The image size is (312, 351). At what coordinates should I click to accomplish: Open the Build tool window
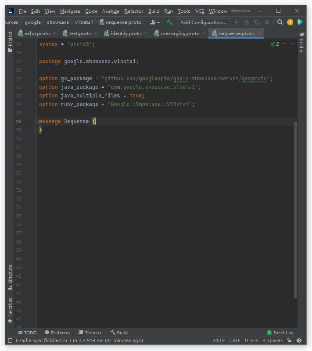(x=119, y=333)
